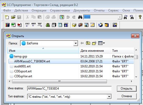Open the Документы menu
Image resolution: width=143 pixels, height=105 pixels.
(82, 10)
